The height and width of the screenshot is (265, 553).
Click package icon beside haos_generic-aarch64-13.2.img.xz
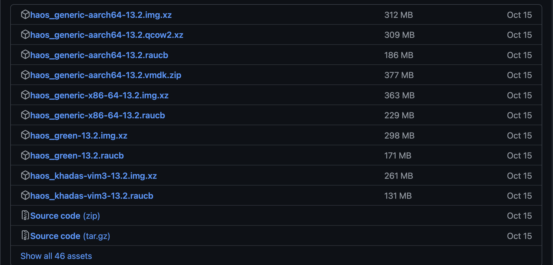click(25, 14)
